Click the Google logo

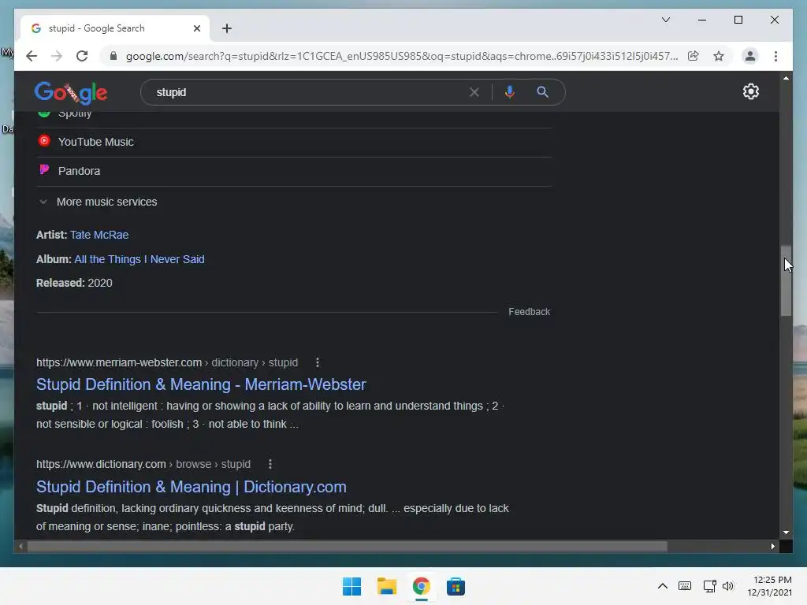[70, 93]
